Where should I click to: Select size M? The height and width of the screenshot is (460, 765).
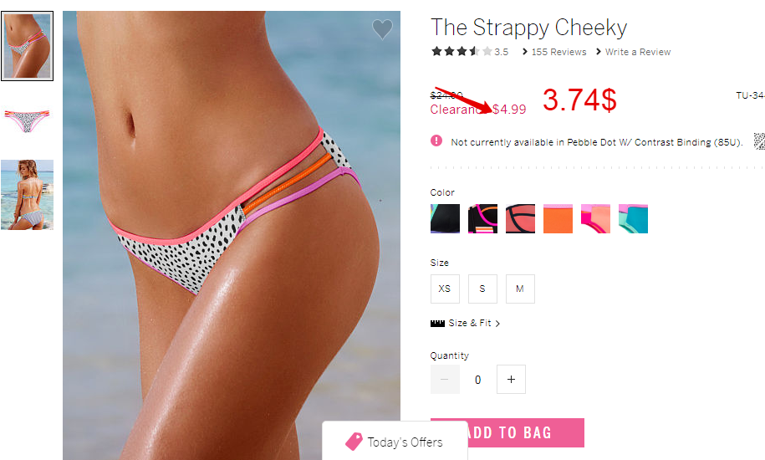coord(519,289)
